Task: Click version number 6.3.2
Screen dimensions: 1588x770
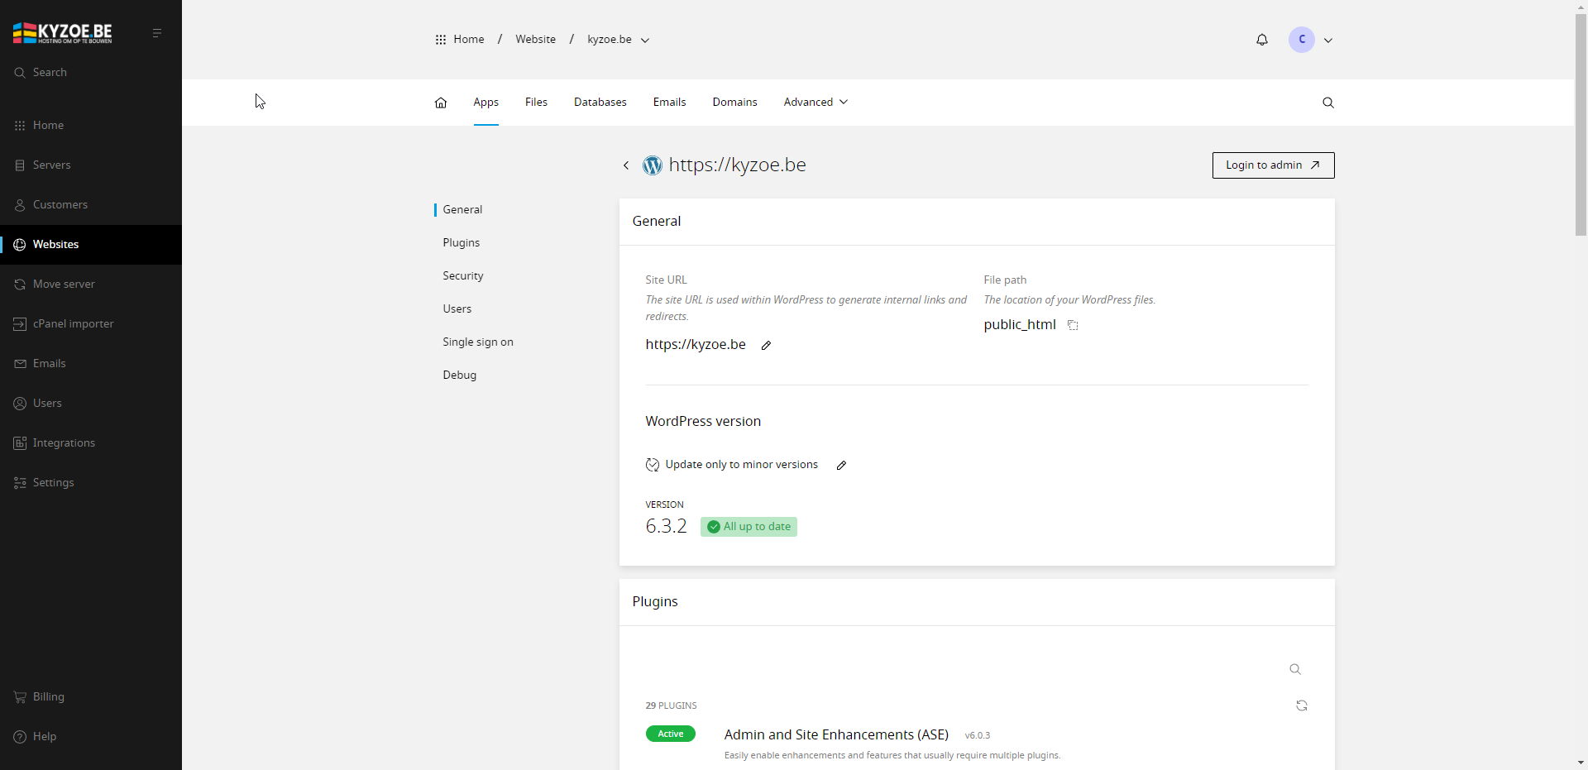Action: pyautogui.click(x=666, y=526)
